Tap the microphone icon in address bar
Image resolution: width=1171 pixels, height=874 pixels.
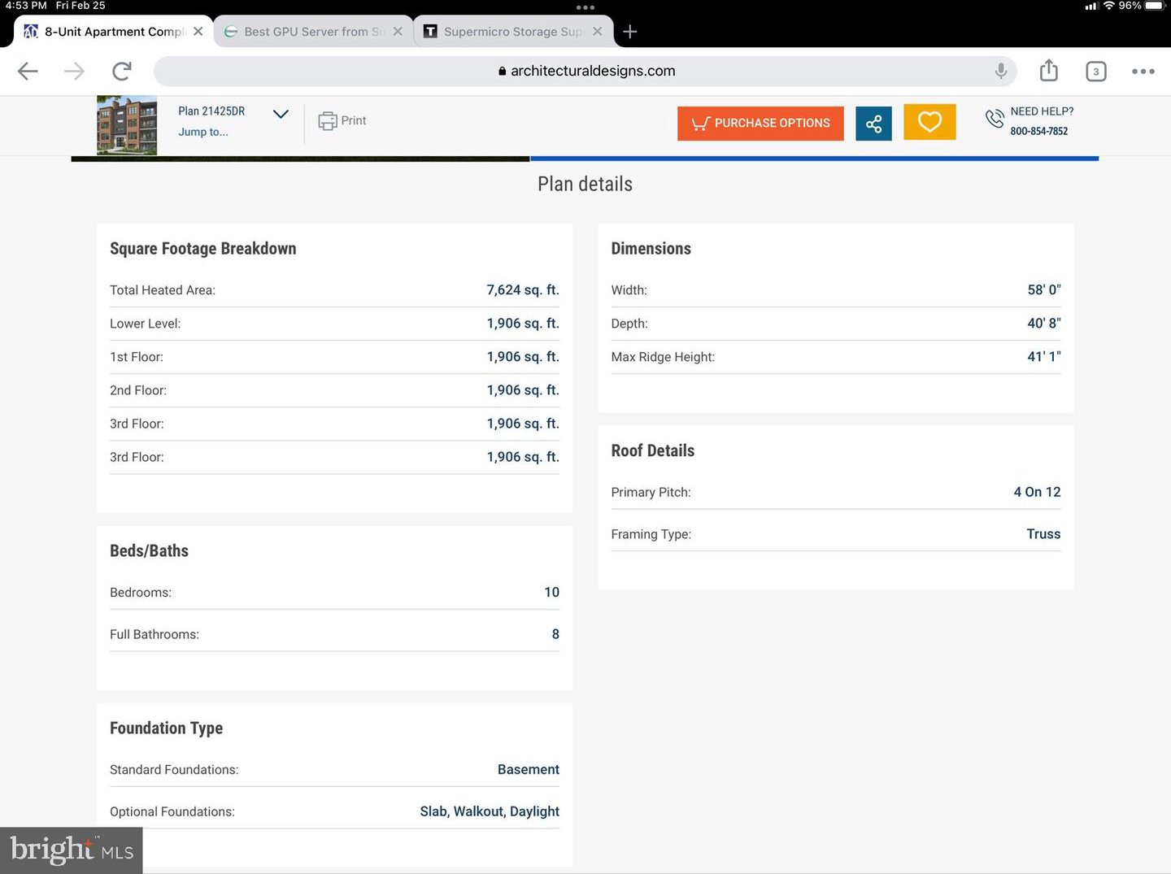[x=1000, y=72]
